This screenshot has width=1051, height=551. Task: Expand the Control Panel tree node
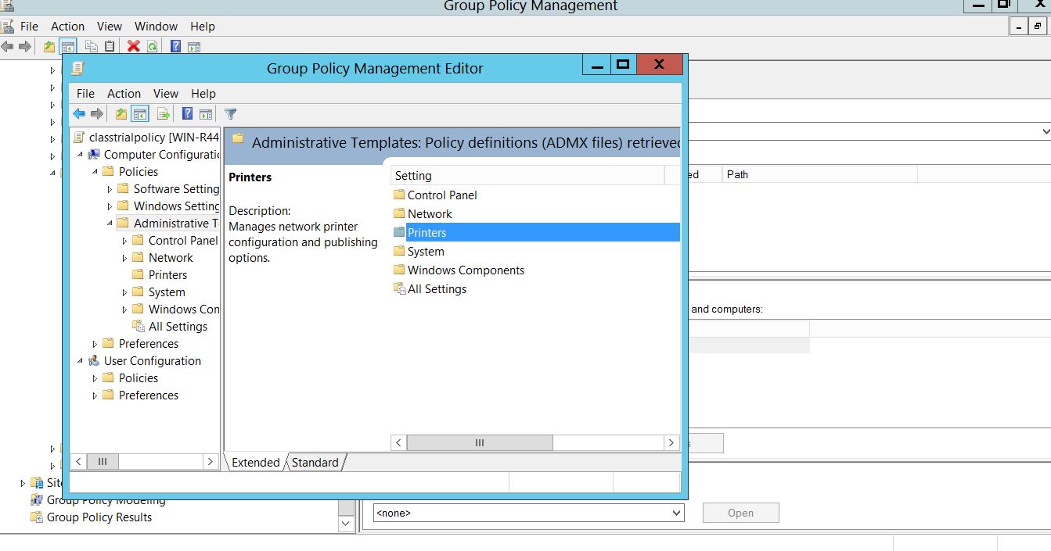(x=124, y=241)
